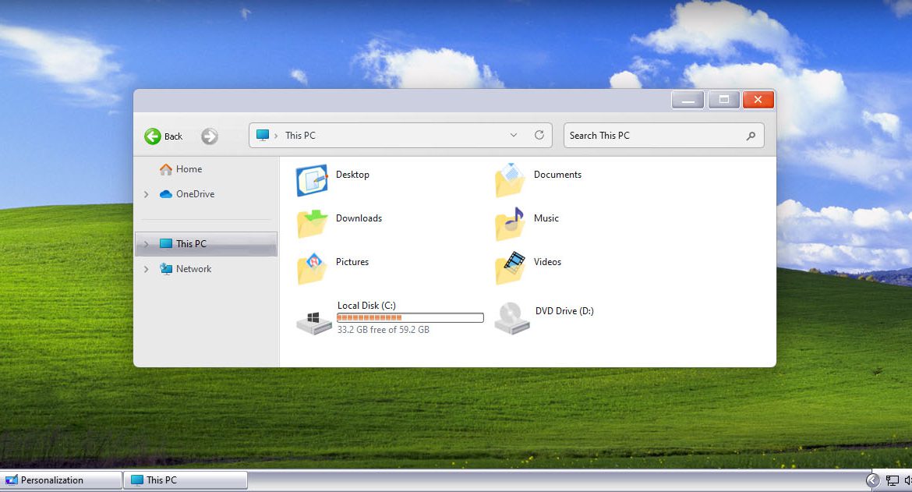Click the green Back arrow icon
Image resolution: width=912 pixels, height=492 pixels.
152,136
